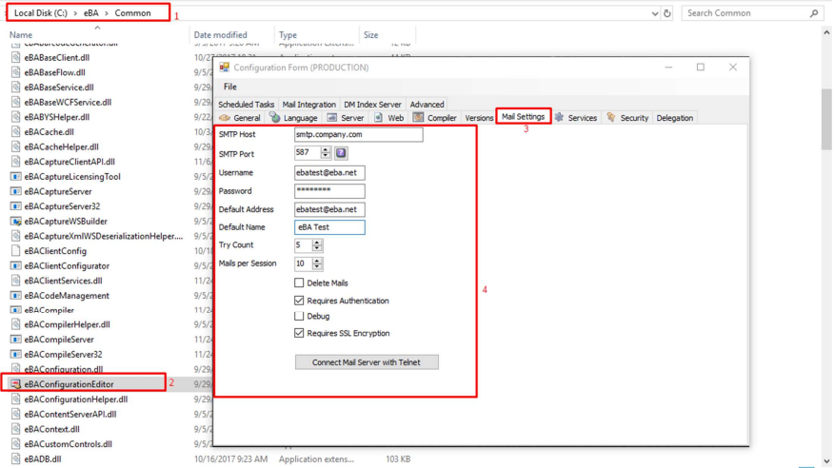Click into the SMTP Host field
This screenshot has height=468, width=835.
click(358, 135)
